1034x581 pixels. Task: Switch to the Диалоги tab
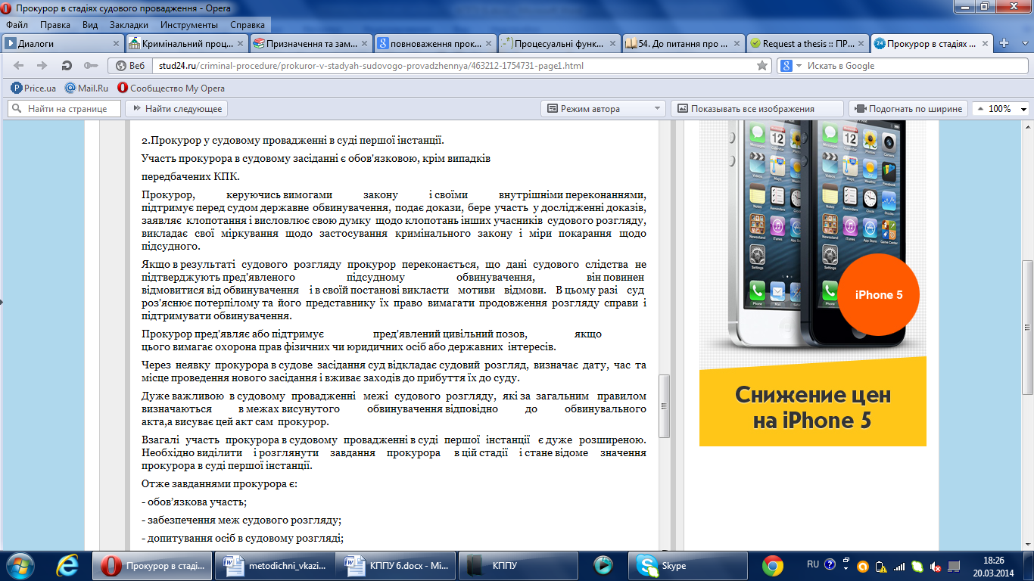pyautogui.click(x=63, y=44)
